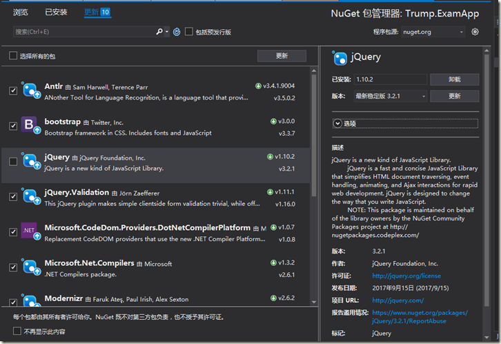Click details pane scroll up arrow
501x344 pixels.
pos(487,50)
